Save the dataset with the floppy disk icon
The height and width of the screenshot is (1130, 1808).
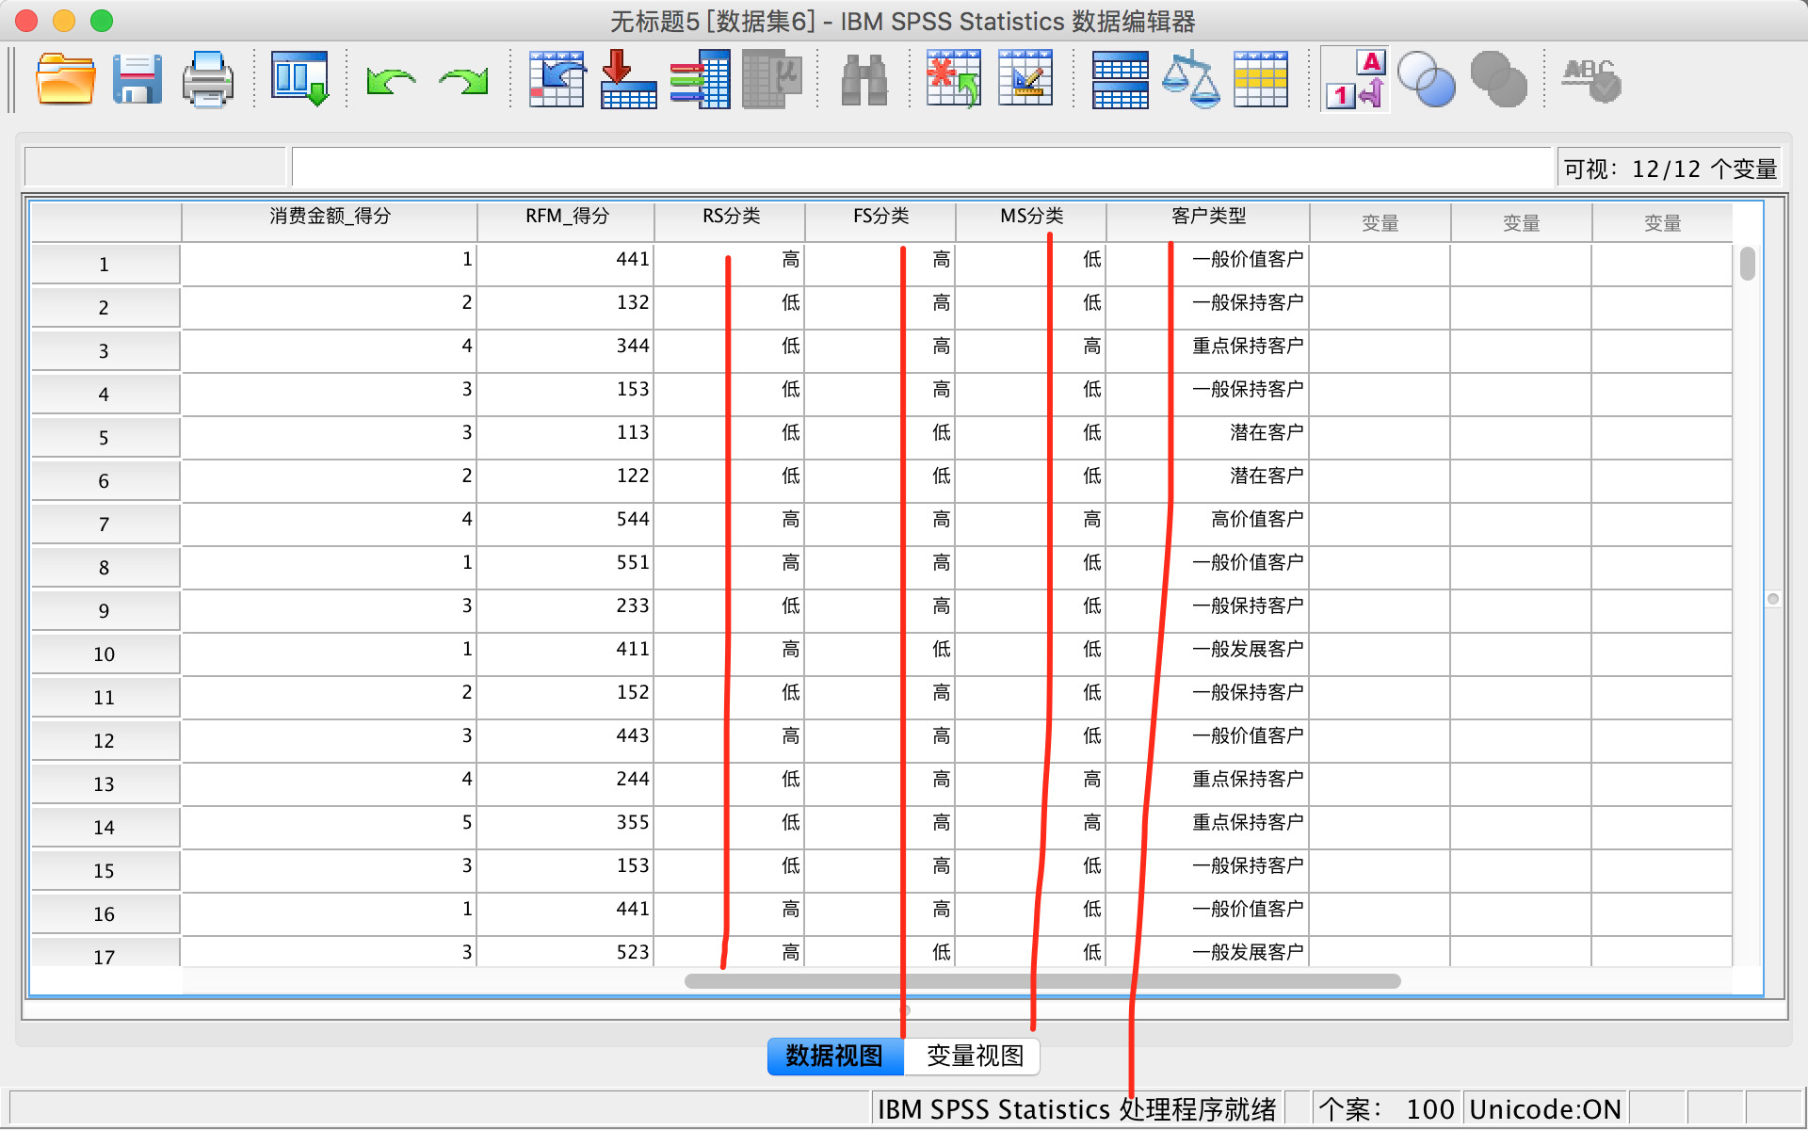(x=137, y=79)
